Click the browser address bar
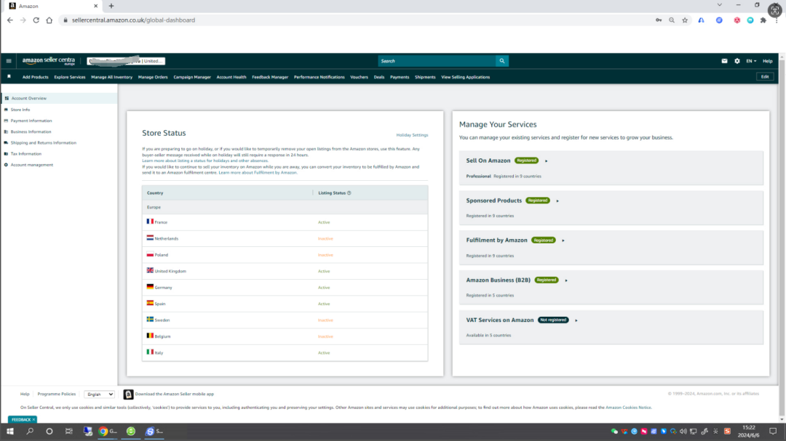Image resolution: width=786 pixels, height=441 pixels. coord(351,20)
